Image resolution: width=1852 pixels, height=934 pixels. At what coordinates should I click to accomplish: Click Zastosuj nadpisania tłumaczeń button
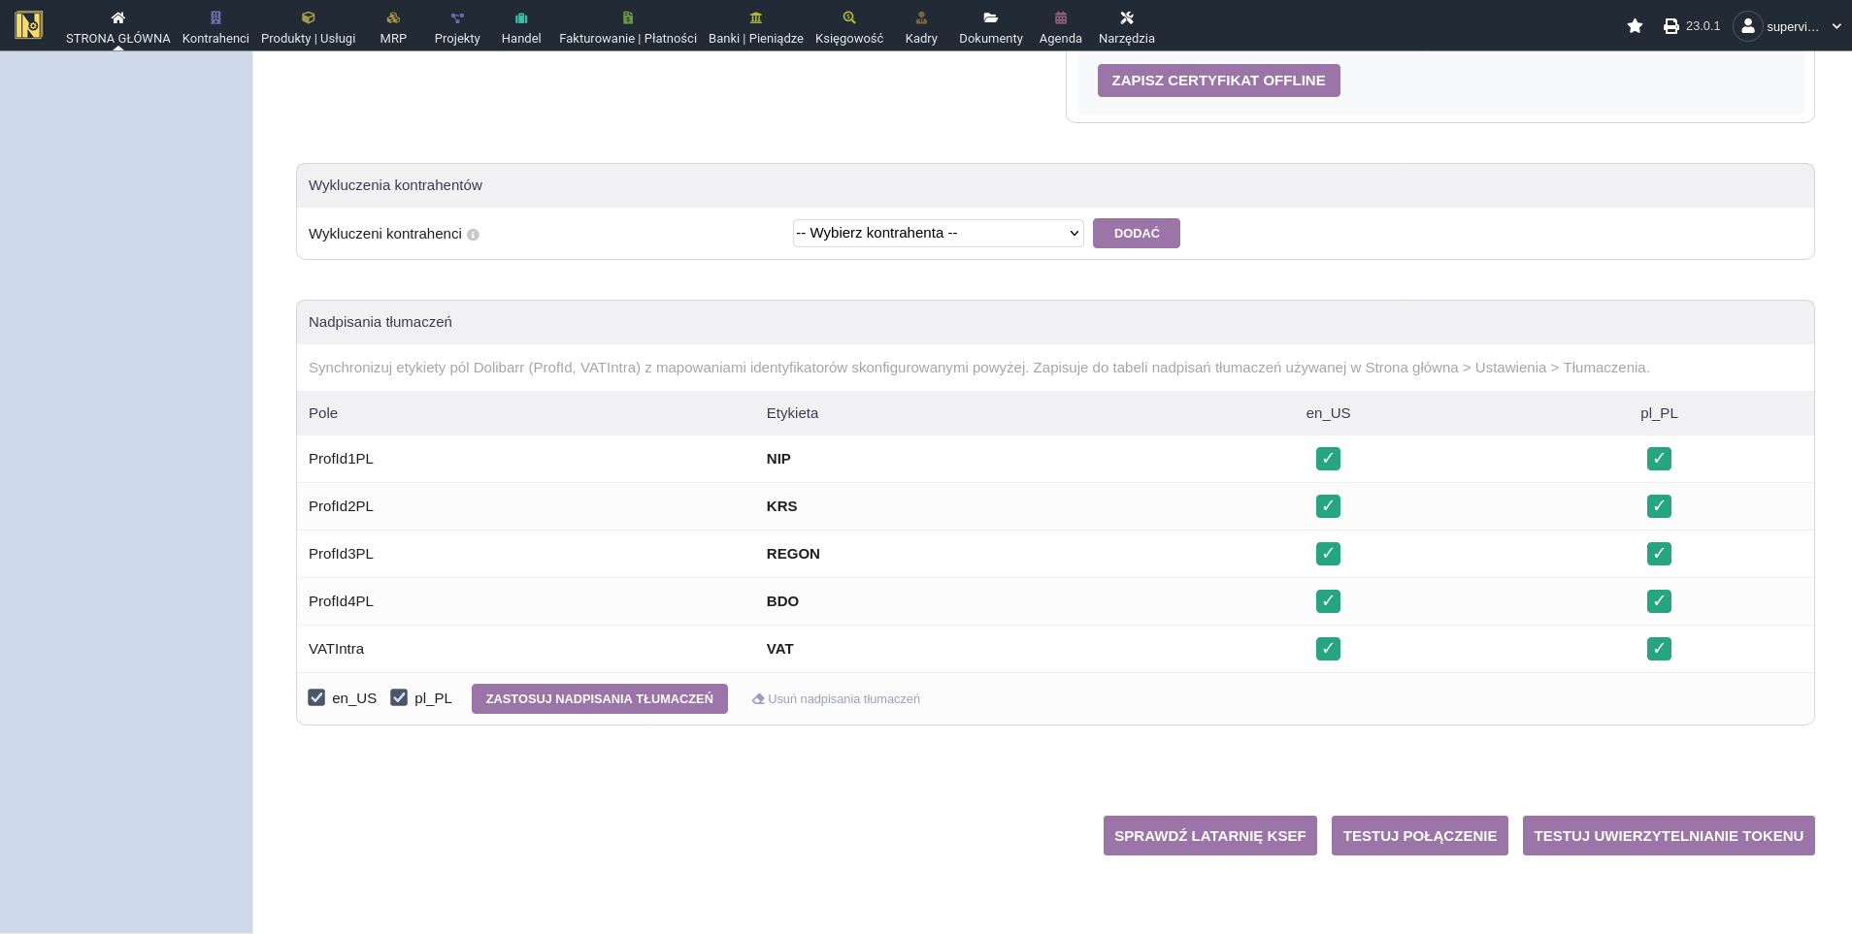(x=599, y=698)
